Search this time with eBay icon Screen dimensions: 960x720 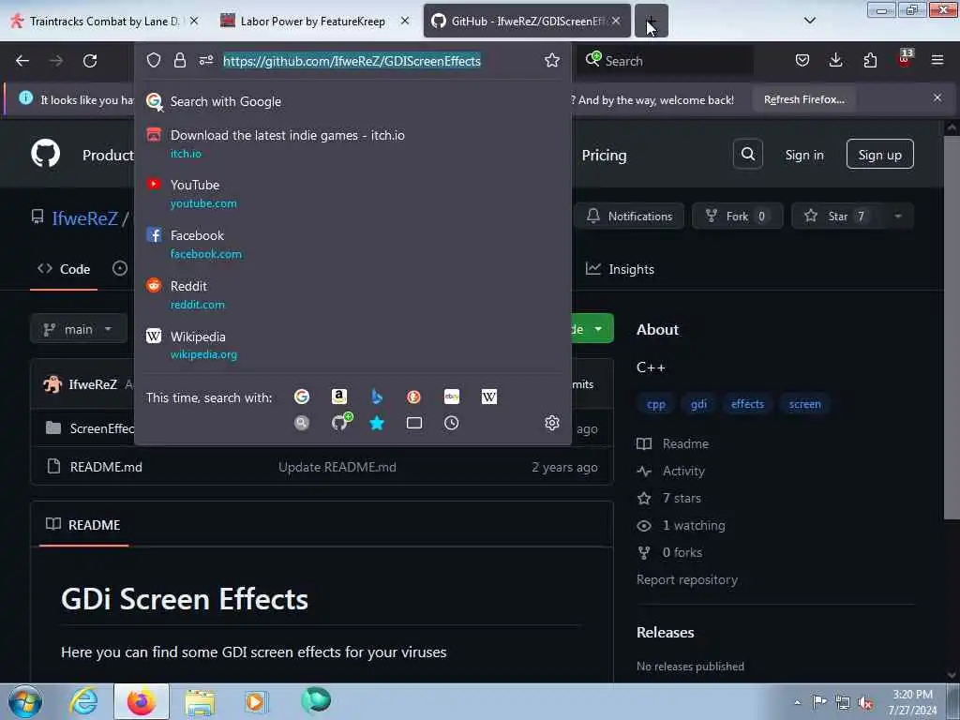[x=452, y=397]
